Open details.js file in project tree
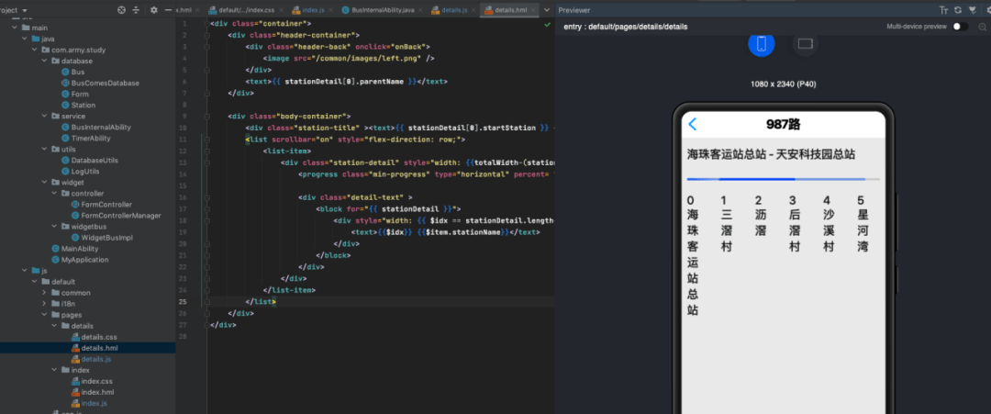 pos(96,359)
